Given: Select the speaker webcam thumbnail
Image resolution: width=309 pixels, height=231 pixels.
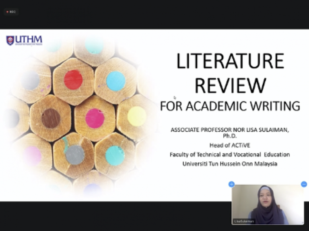Looking at the screenshot, I should click(268, 204).
